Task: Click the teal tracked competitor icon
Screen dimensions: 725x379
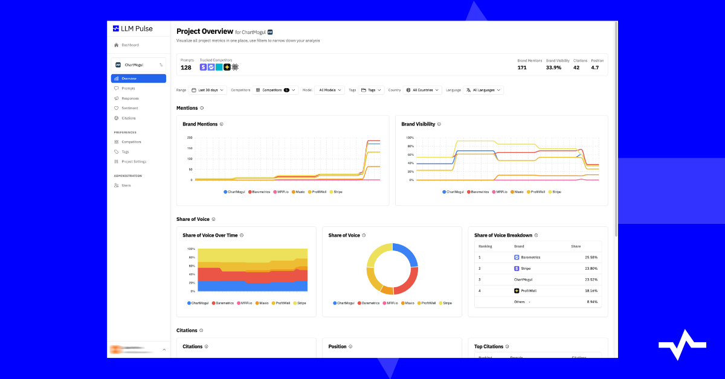Action: tap(219, 67)
